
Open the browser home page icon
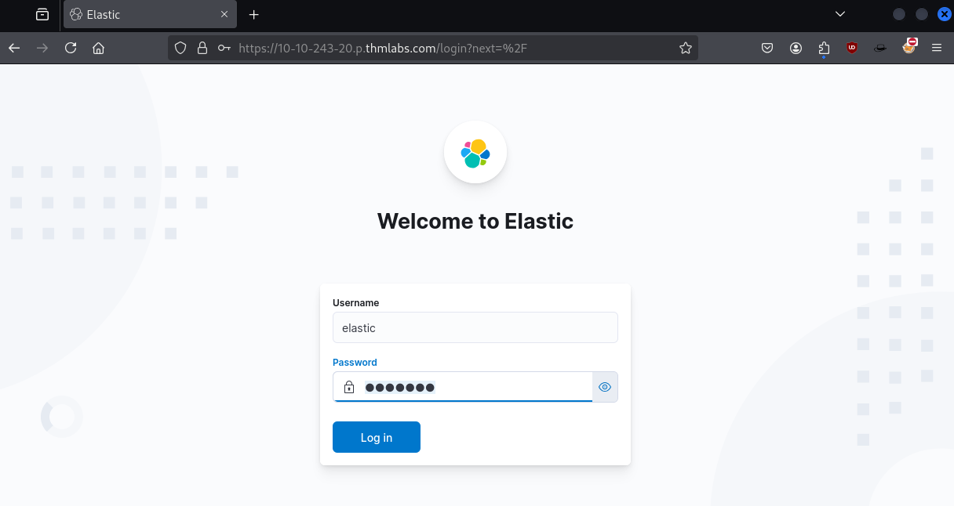click(x=99, y=48)
